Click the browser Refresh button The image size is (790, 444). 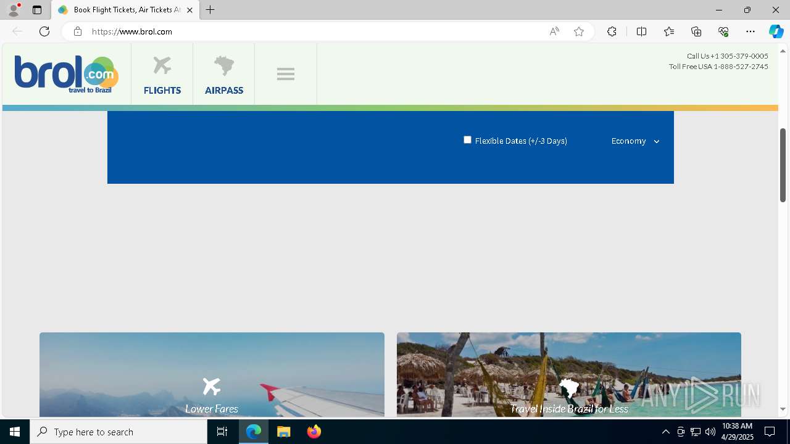coord(44,31)
